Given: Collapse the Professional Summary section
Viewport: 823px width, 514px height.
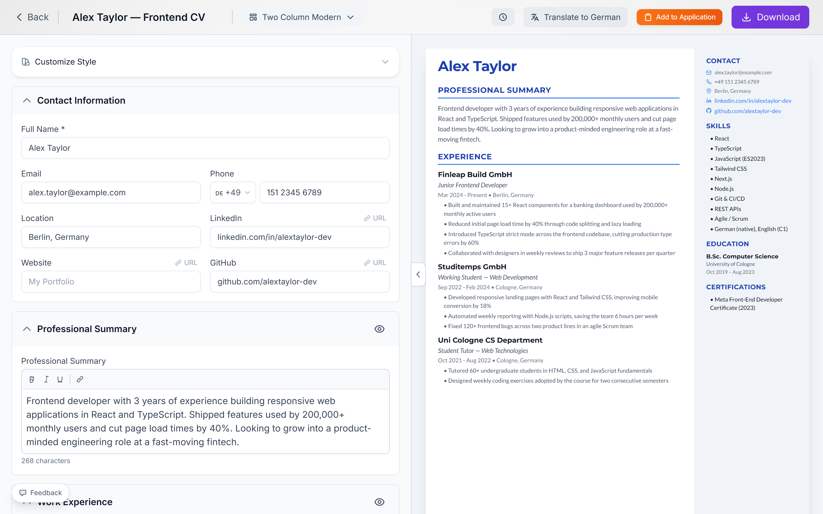Looking at the screenshot, I should 27,329.
